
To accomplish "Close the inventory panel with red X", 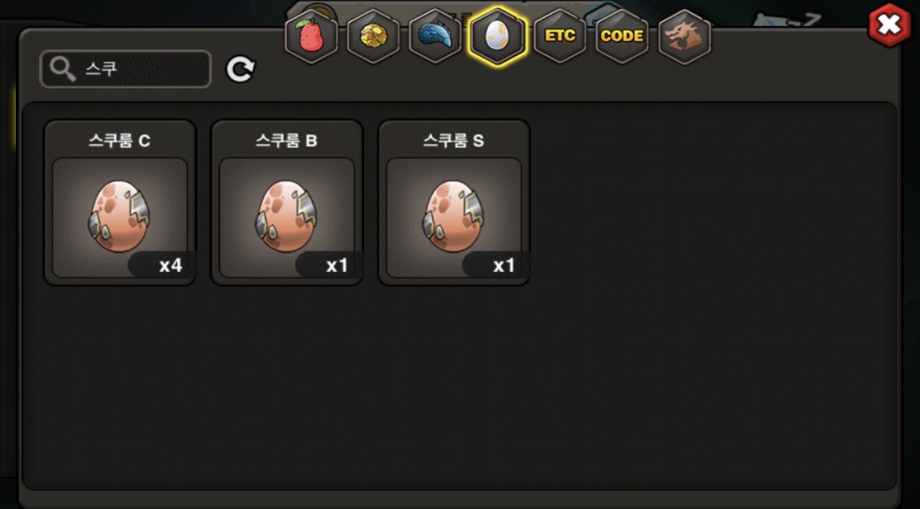I will [x=890, y=26].
